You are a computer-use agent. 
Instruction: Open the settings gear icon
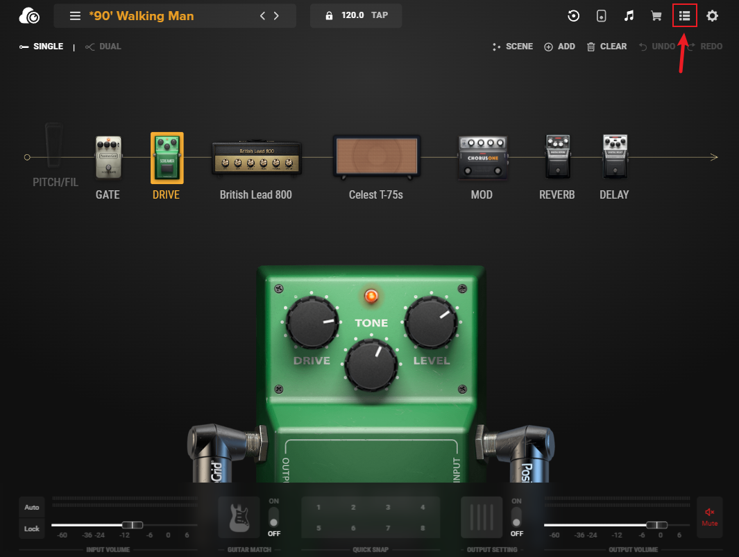click(x=712, y=16)
